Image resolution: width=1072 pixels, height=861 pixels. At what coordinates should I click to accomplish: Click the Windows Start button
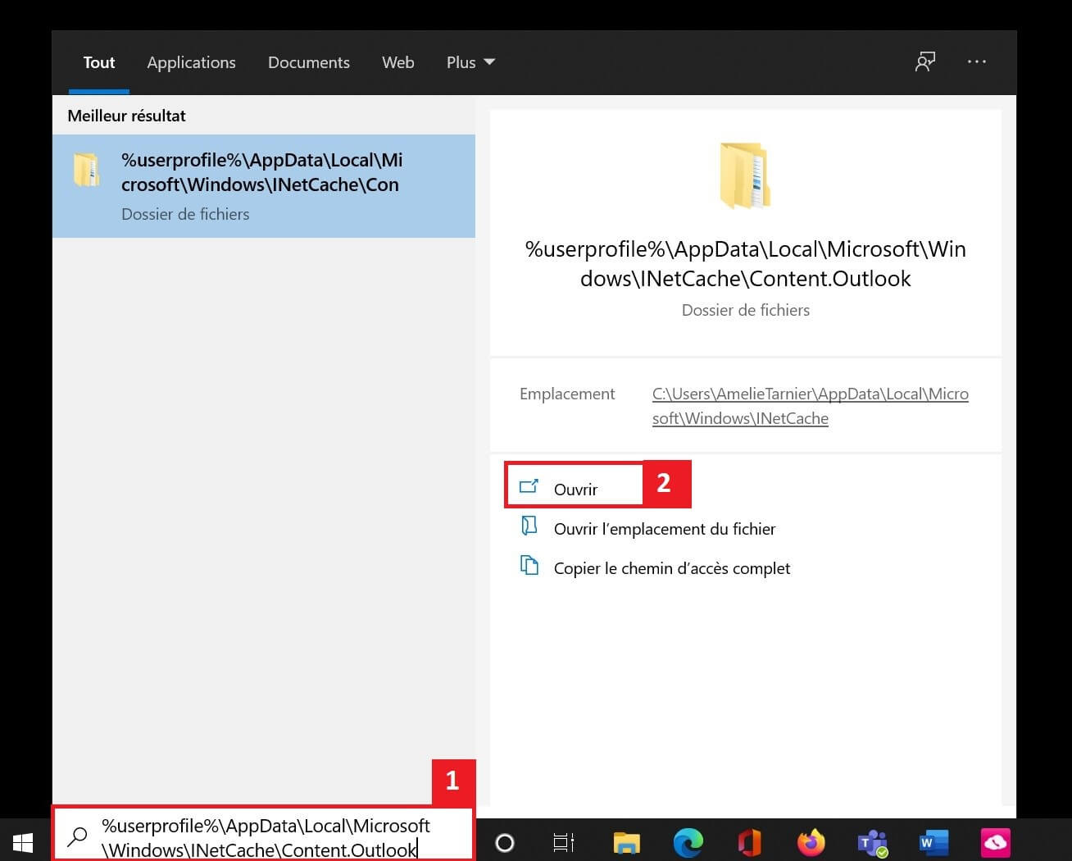(x=23, y=841)
